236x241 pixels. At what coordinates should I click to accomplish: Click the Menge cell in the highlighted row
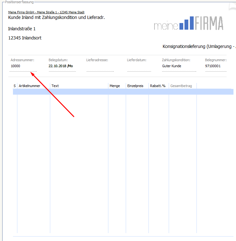[x=117, y=92]
